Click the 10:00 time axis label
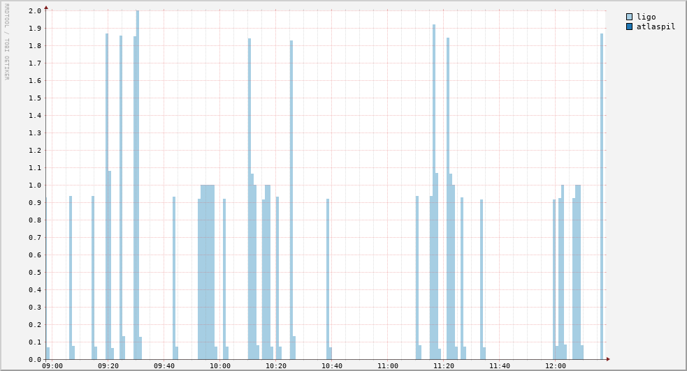The image size is (687, 371). click(220, 366)
